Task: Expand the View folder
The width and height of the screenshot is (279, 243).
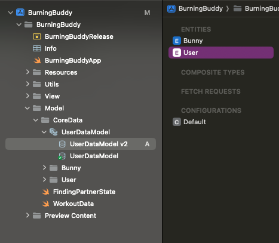Action: pyautogui.click(x=27, y=96)
